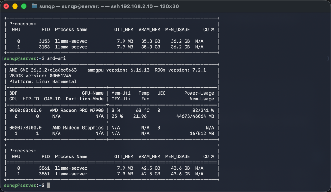Click the ROCm version 7.2.1 text
331x192 pixels.
click(x=180, y=70)
